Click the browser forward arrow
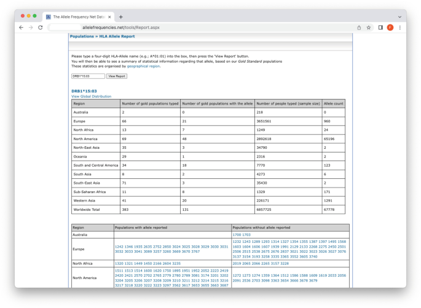 31,28
